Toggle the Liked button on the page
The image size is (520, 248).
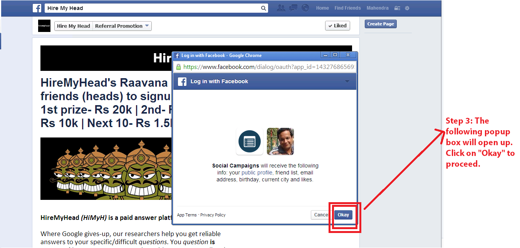tap(337, 26)
